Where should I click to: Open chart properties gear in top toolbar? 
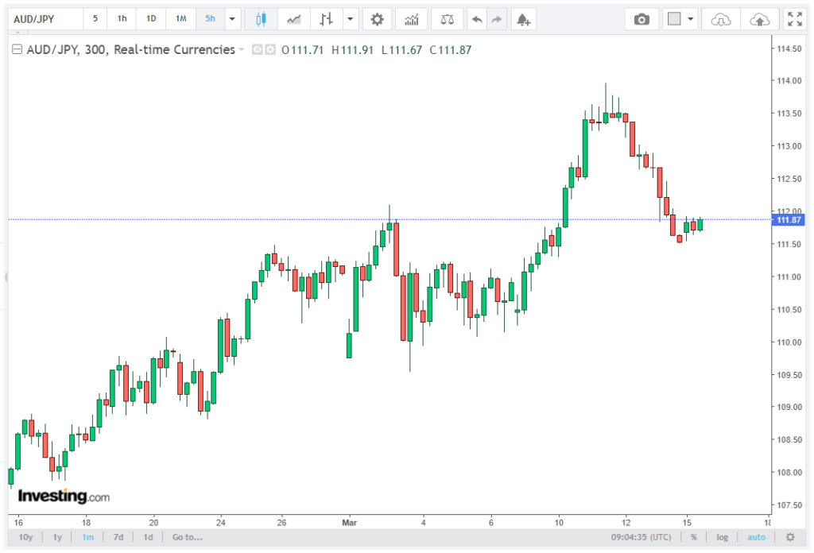[377, 19]
